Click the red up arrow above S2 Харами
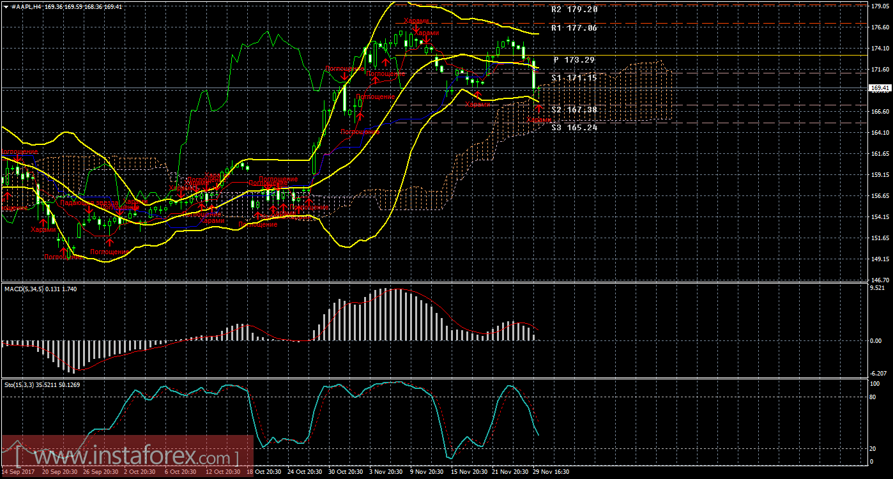The image size is (893, 479). [x=538, y=109]
